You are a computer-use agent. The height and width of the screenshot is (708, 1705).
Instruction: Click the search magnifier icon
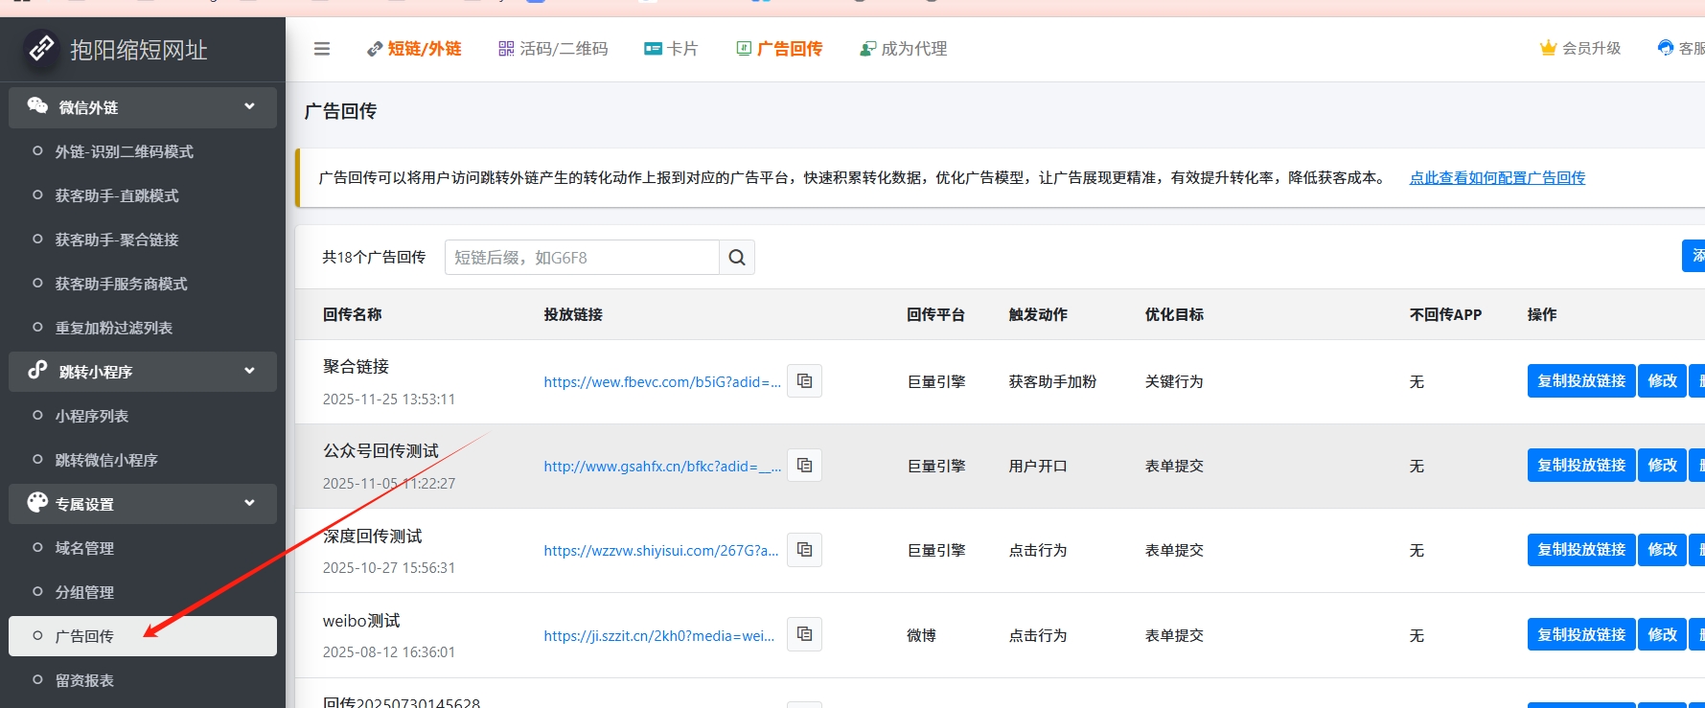[x=737, y=258]
